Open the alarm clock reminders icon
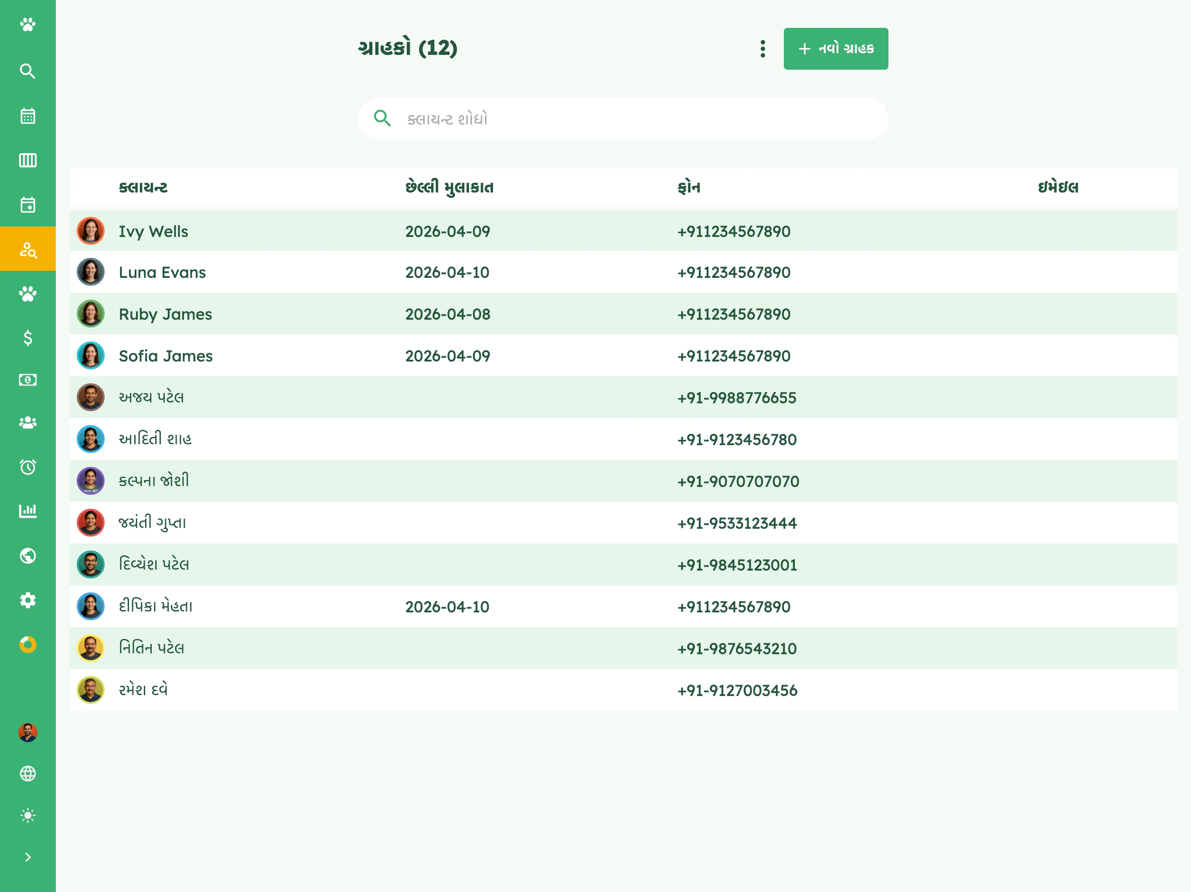 click(x=27, y=466)
